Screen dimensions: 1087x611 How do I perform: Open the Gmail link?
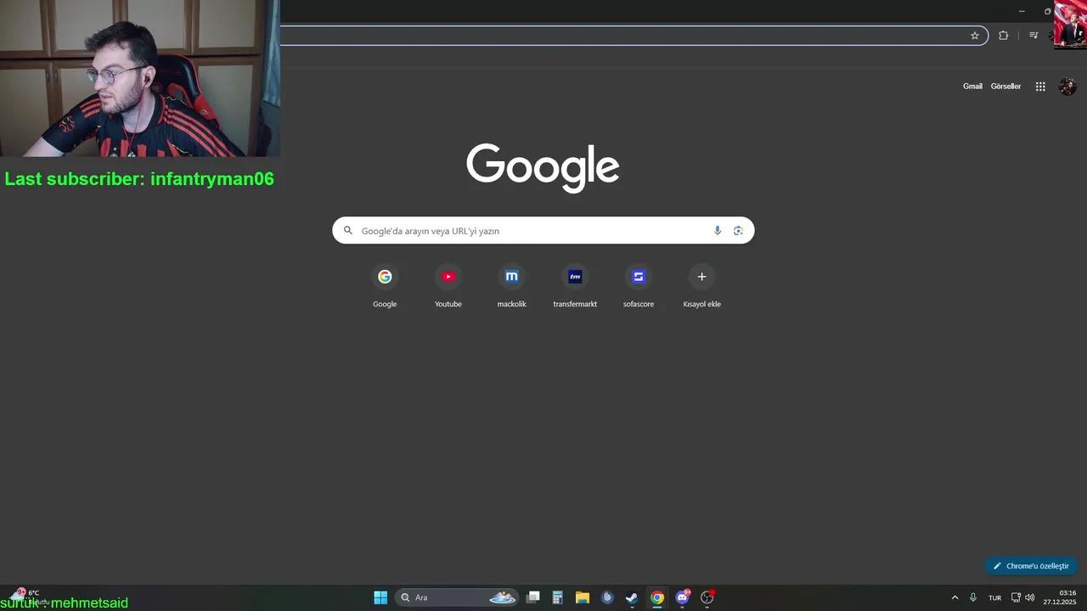click(972, 87)
